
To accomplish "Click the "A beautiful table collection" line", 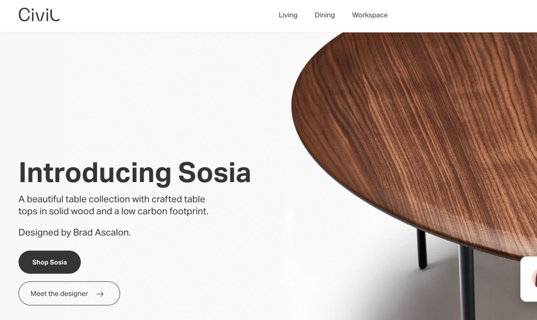I will coord(112,199).
